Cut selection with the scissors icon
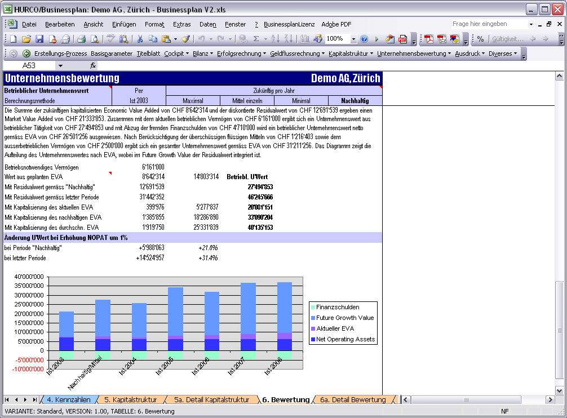567x418 pixels. pyautogui.click(x=140, y=39)
